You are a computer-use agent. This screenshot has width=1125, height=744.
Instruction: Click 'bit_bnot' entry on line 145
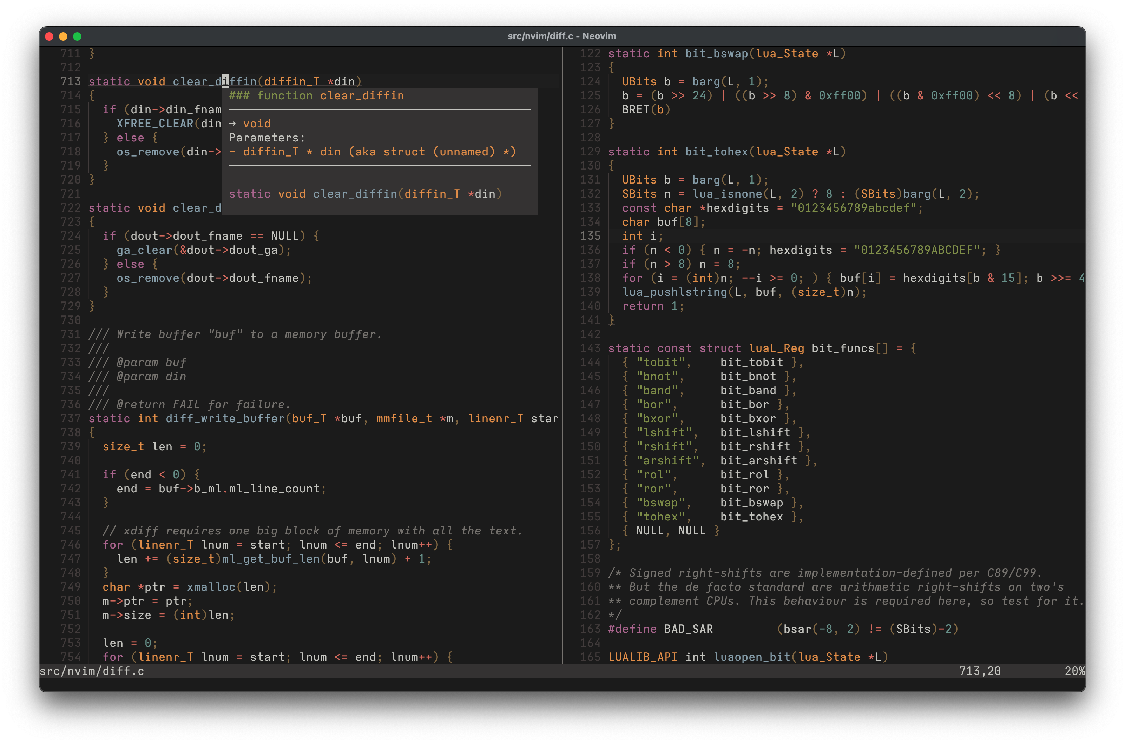click(748, 376)
